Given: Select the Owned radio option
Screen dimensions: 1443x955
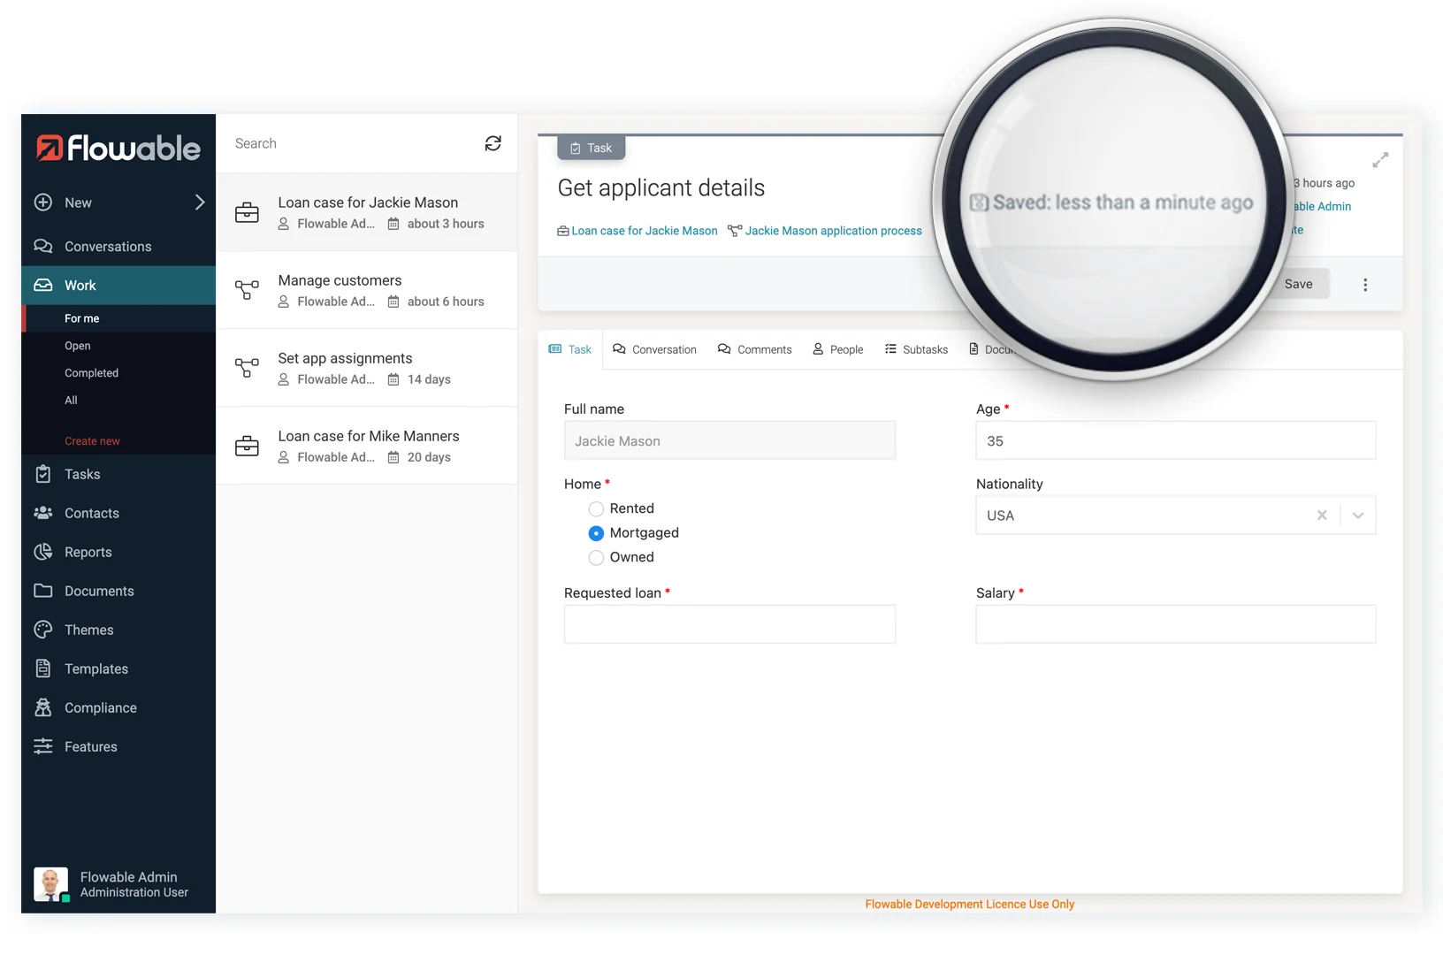Looking at the screenshot, I should 596,558.
